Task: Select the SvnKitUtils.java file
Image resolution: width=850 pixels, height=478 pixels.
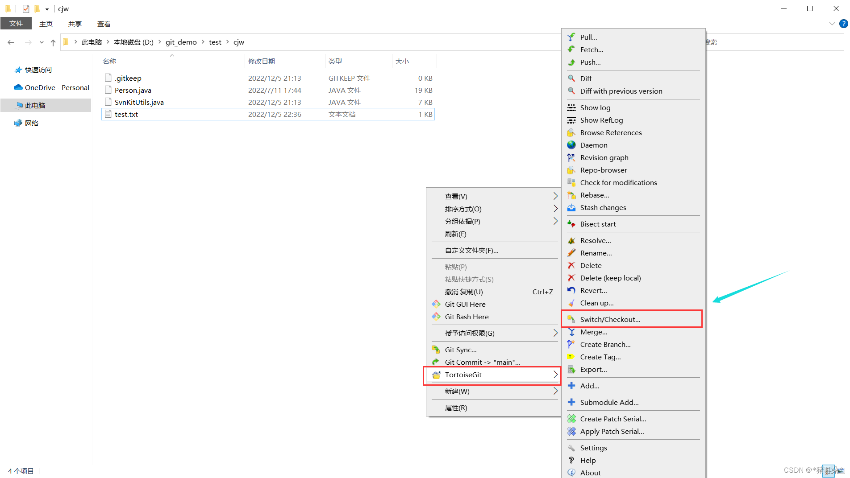Action: [x=139, y=102]
